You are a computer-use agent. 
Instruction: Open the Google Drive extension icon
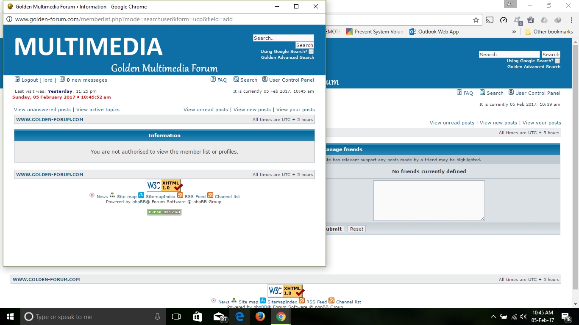(544, 20)
